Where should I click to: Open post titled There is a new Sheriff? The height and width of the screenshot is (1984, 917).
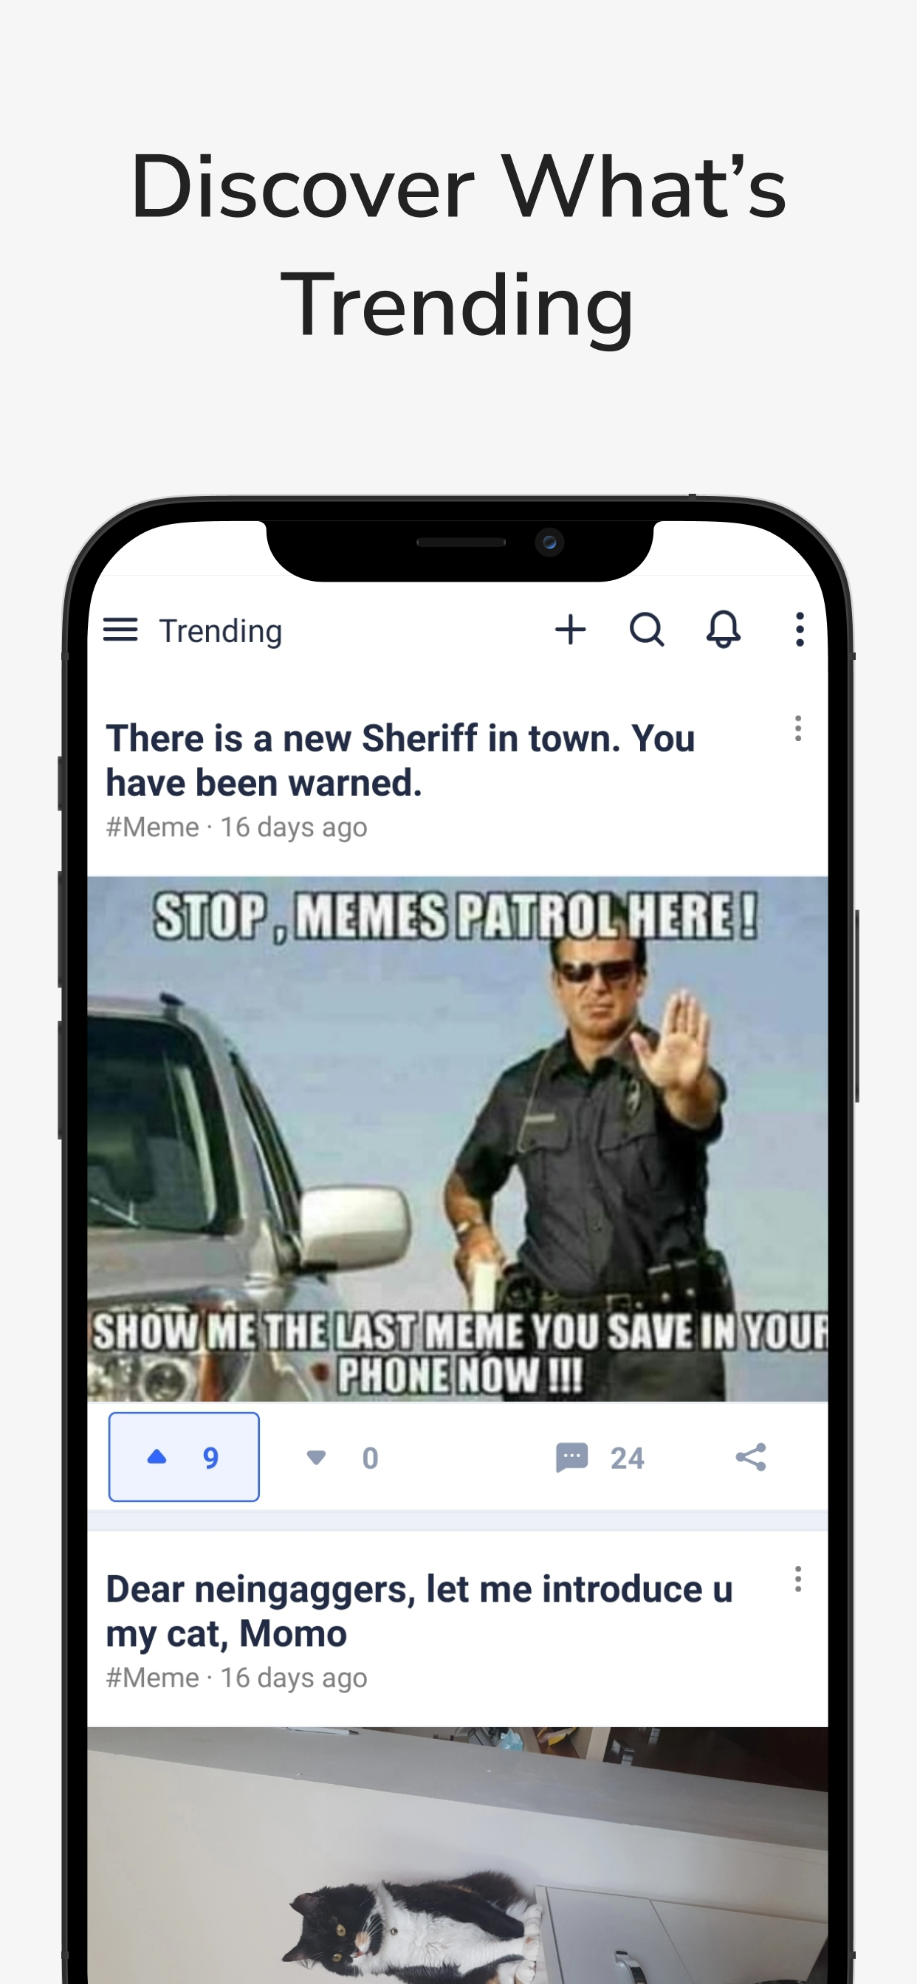(401, 760)
